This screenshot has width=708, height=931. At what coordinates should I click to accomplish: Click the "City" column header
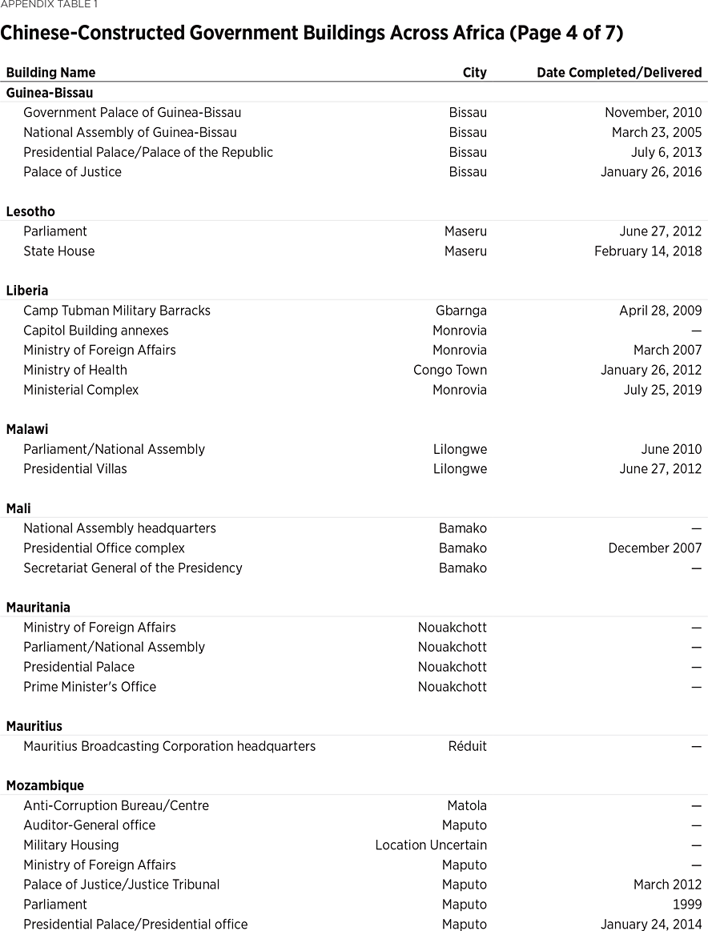pyautogui.click(x=474, y=73)
